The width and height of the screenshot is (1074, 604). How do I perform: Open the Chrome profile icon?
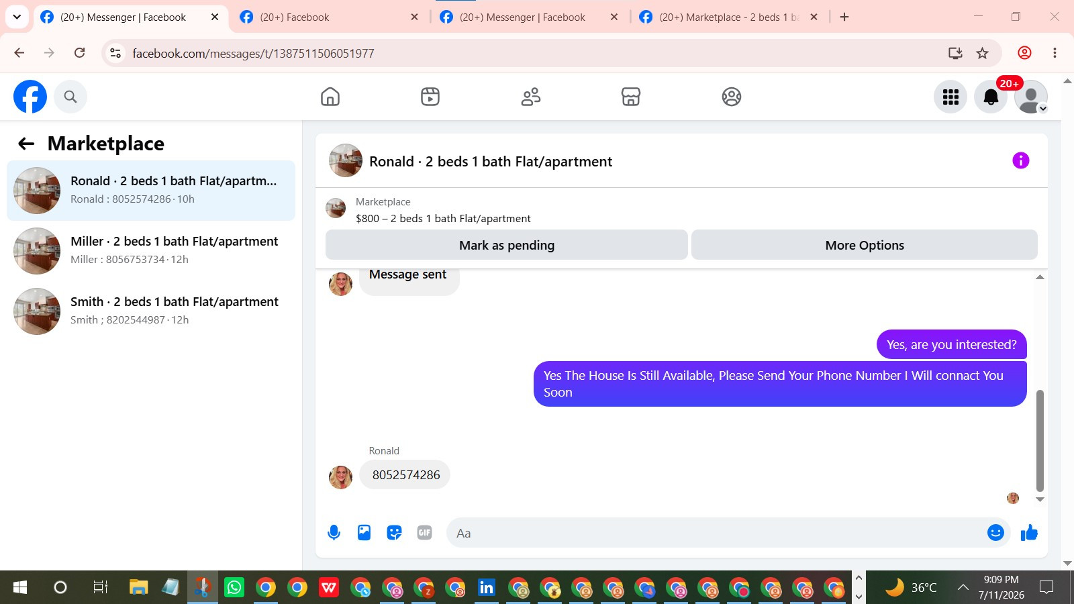(x=1024, y=53)
